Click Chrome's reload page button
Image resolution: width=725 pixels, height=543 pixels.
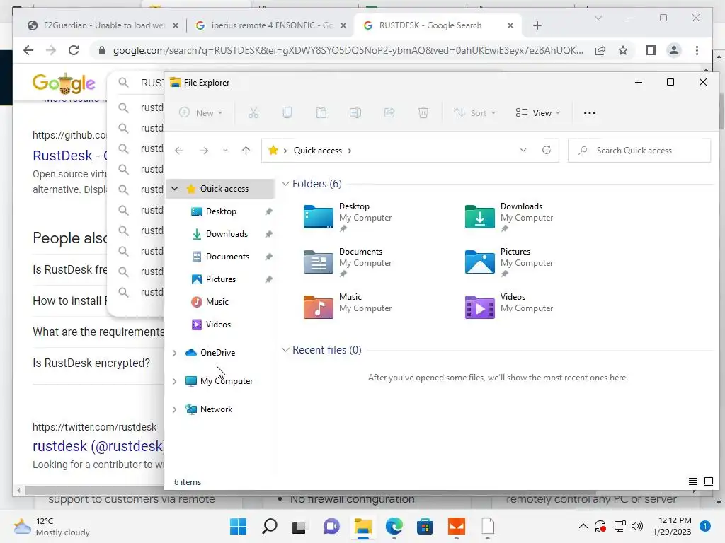pyautogui.click(x=74, y=50)
